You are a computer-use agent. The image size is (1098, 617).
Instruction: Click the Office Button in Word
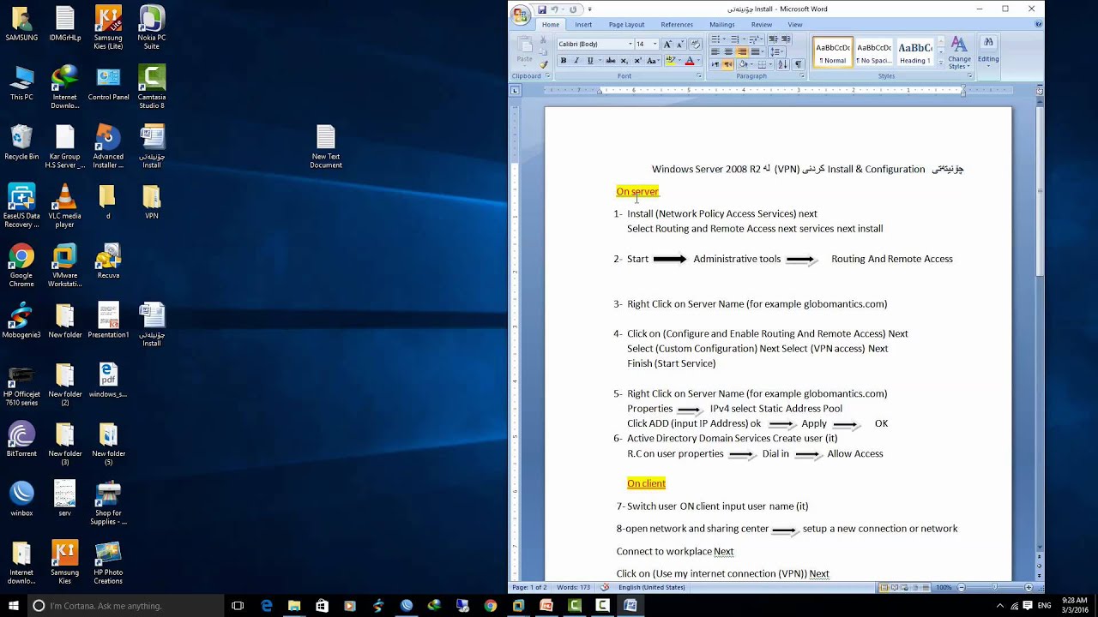pos(520,15)
